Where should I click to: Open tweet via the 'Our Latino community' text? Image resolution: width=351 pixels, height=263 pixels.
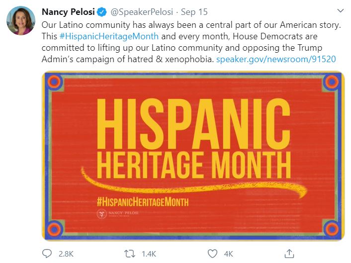coord(86,25)
